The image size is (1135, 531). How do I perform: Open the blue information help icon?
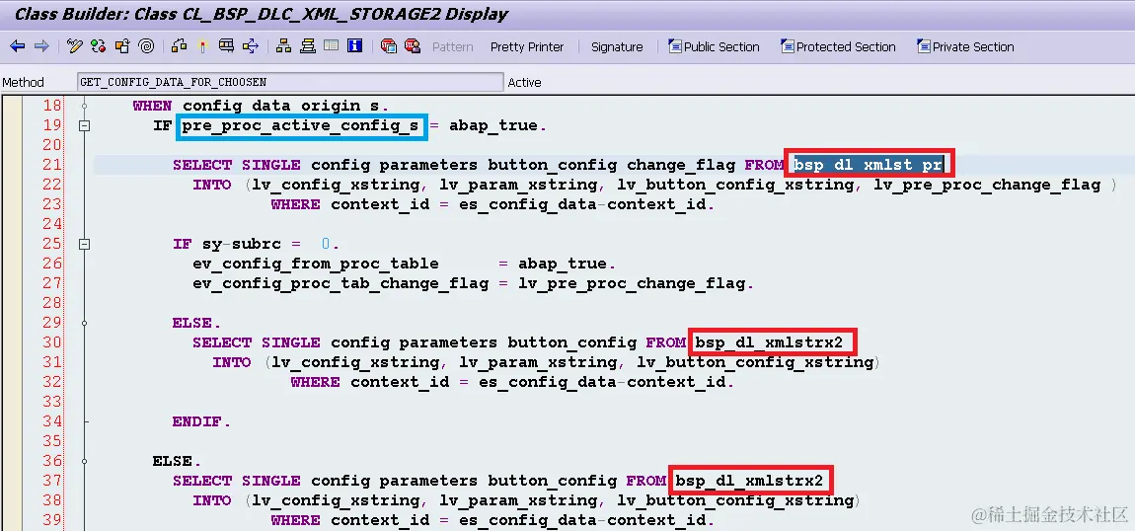click(x=354, y=46)
